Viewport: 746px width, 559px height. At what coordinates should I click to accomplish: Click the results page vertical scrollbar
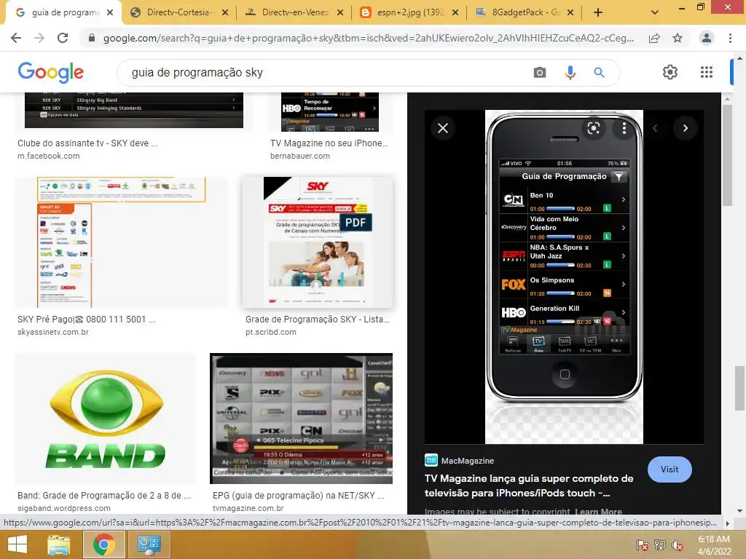[739, 389]
